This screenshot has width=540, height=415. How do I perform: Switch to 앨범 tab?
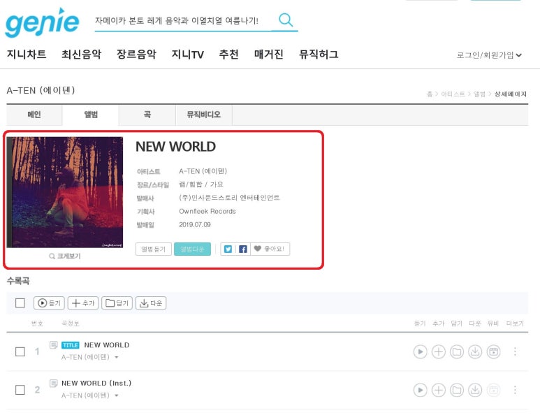click(x=91, y=115)
